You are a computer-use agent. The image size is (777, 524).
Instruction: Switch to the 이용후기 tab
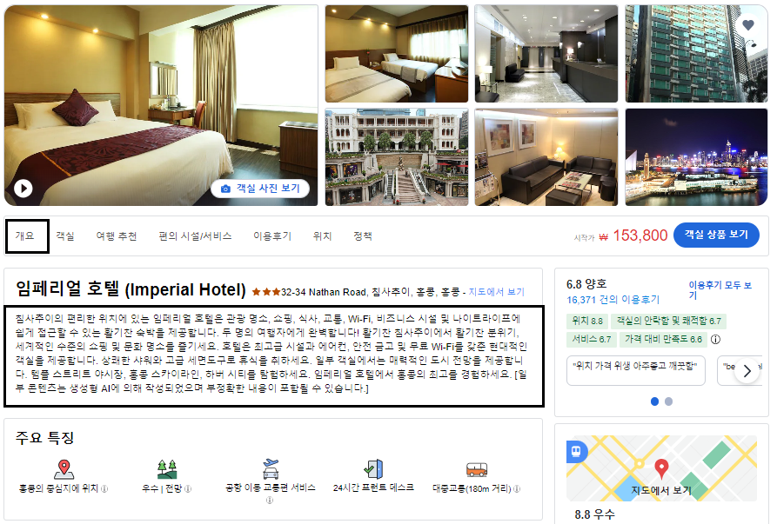coord(272,236)
